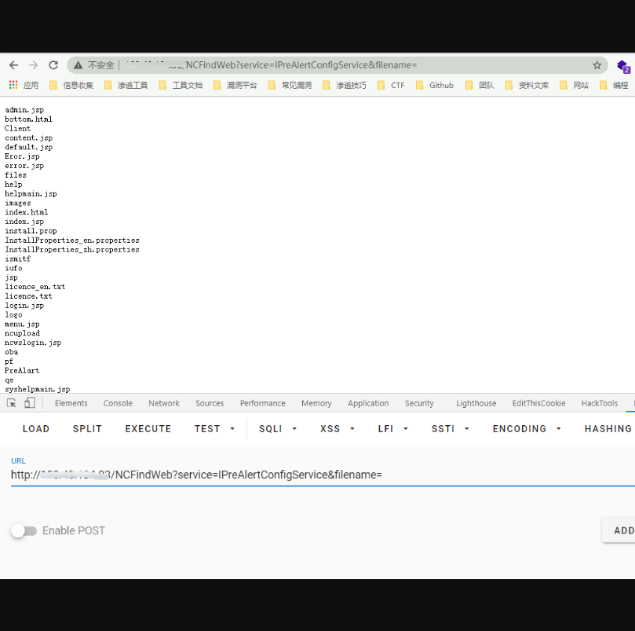Open the 常见漏洞 bookmark folder
This screenshot has height=631, width=635.
[290, 85]
